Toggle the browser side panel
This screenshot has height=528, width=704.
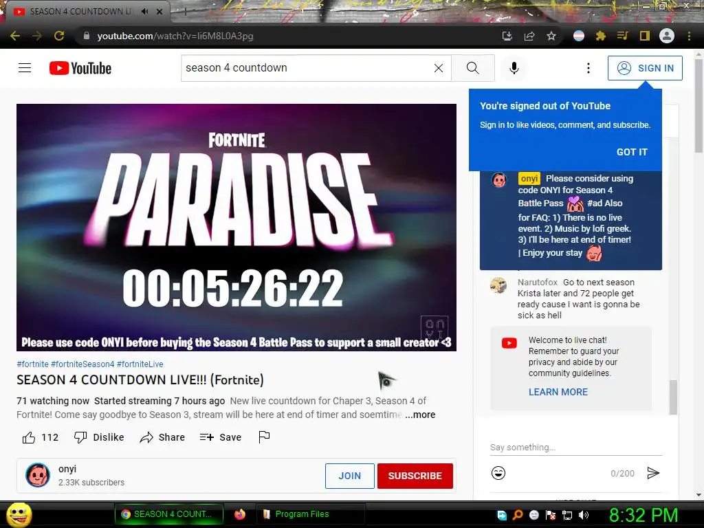click(645, 36)
